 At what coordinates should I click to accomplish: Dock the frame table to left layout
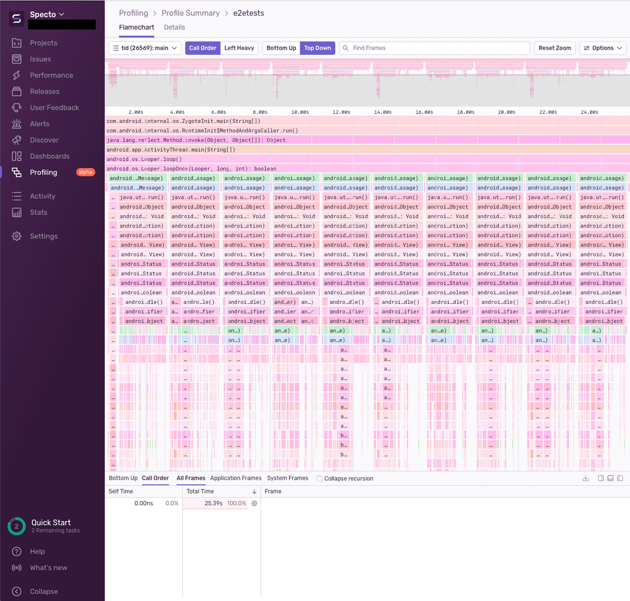620,478
